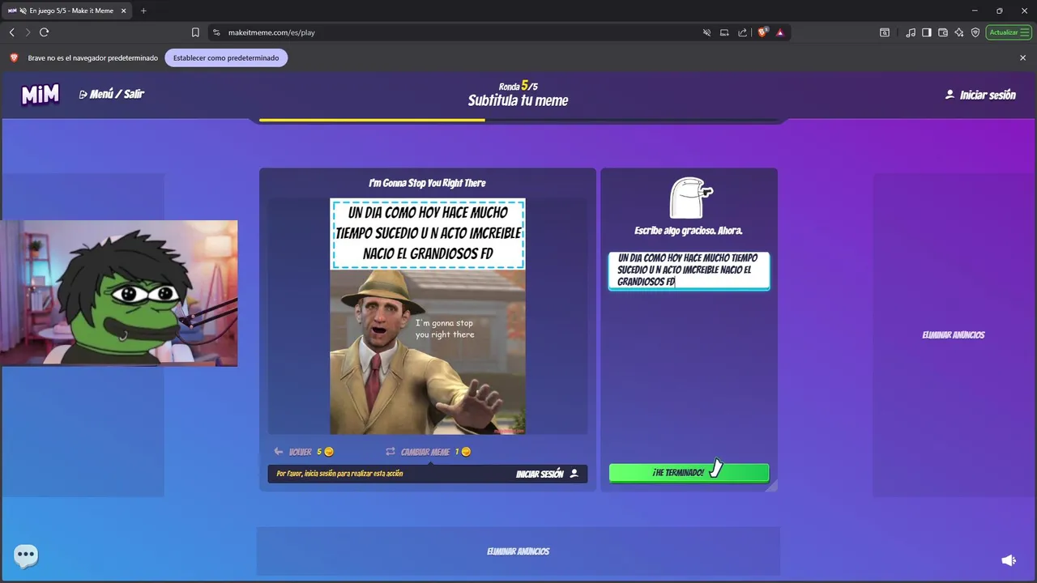1037x583 pixels.
Task: Open the Brave Wallet icon
Action: click(x=943, y=32)
